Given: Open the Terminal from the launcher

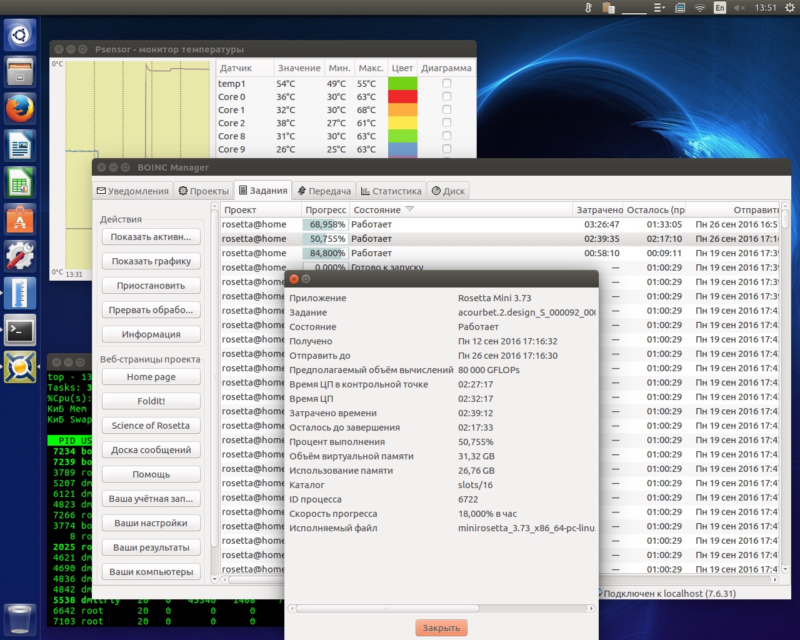Looking at the screenshot, I should click(x=20, y=330).
